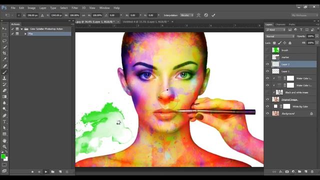Click the white background color swatch
Screen dimensions: 320x180
click(6, 159)
